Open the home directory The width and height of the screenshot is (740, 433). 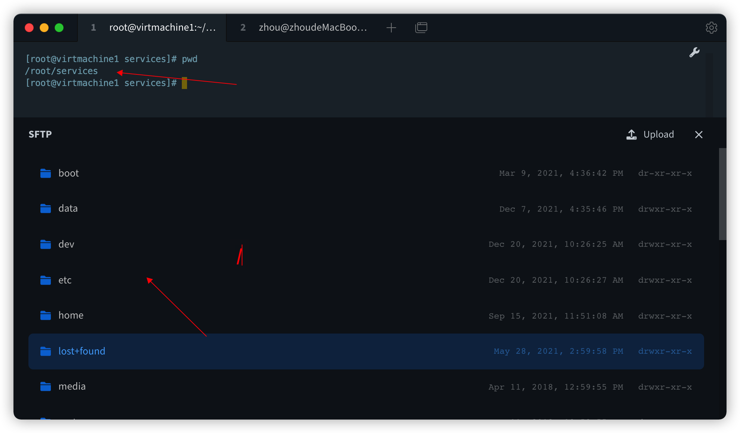tap(71, 315)
